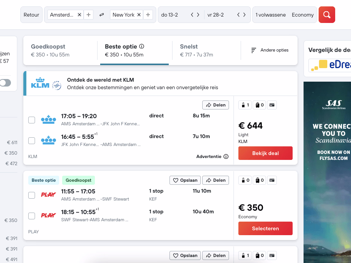Tick the PLAY 18:15 return flight checkbox
Screen dimensions: 351x263
tap(32, 216)
